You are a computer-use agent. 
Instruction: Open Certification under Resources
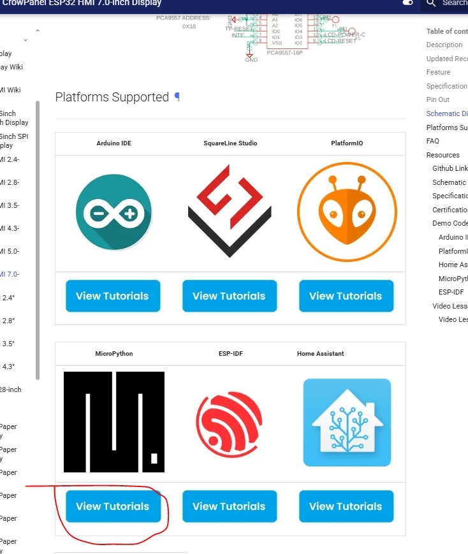coord(450,210)
